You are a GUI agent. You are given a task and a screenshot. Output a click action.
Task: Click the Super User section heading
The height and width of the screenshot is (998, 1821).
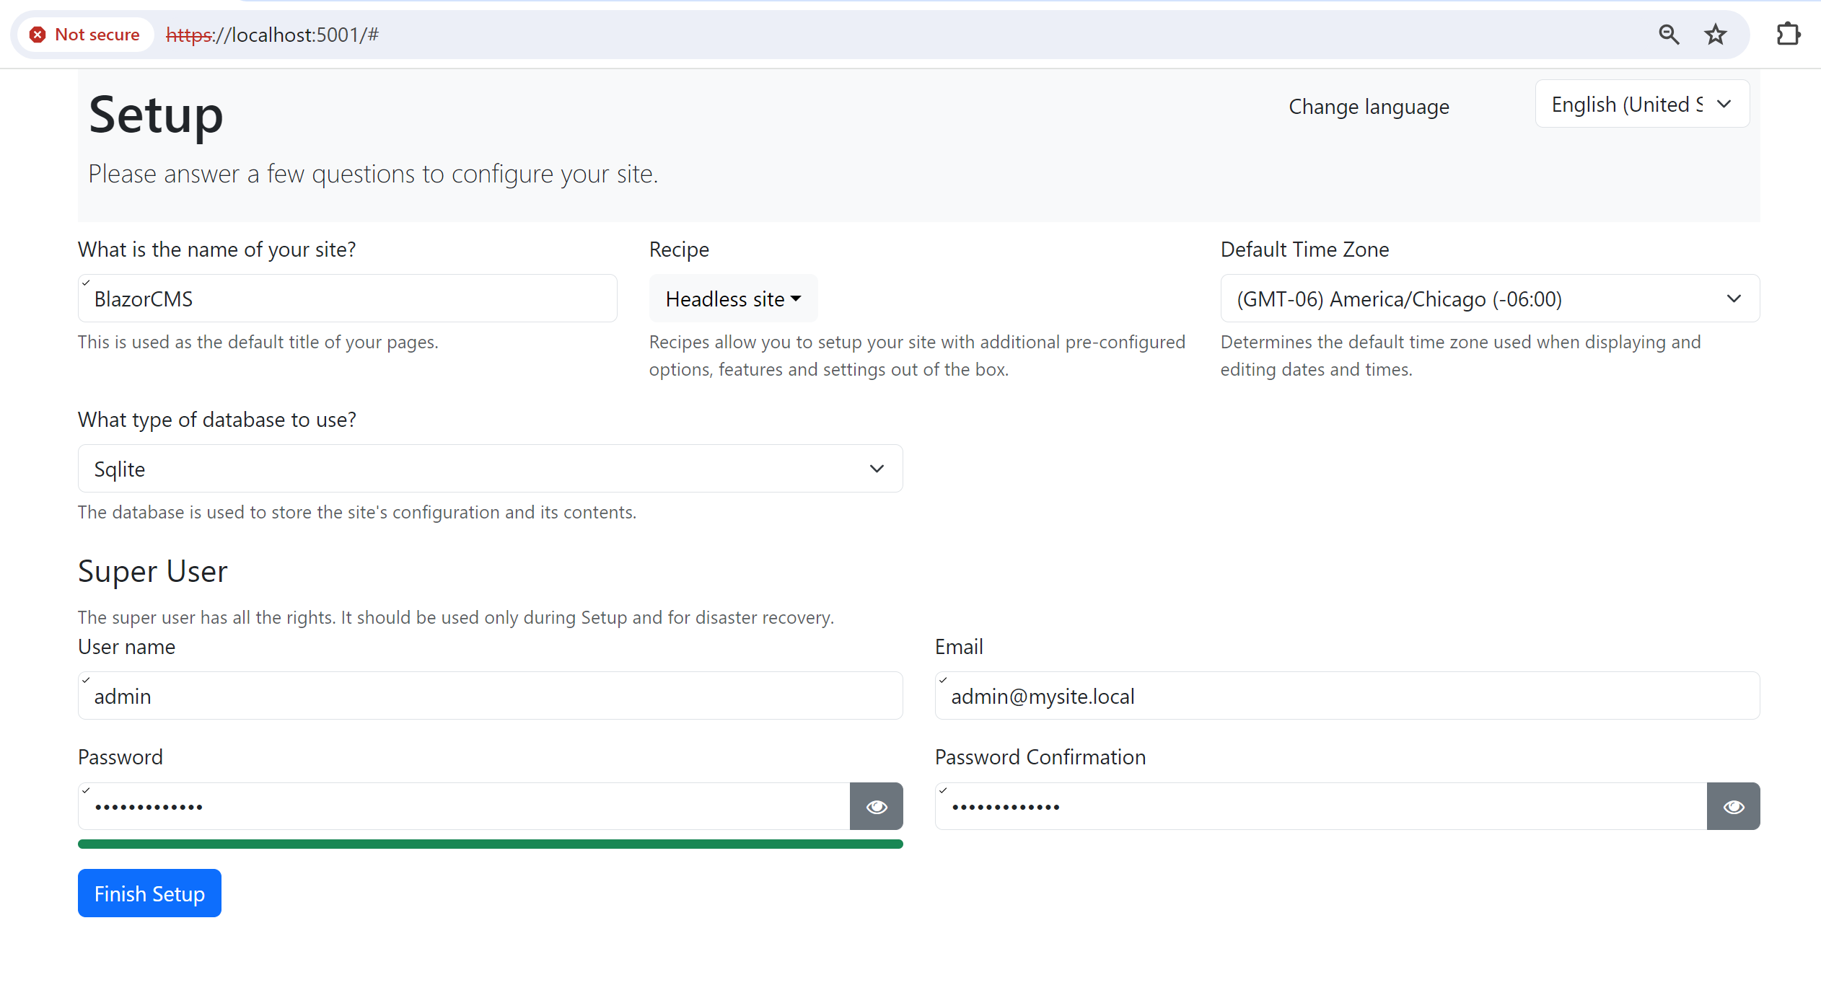(152, 571)
